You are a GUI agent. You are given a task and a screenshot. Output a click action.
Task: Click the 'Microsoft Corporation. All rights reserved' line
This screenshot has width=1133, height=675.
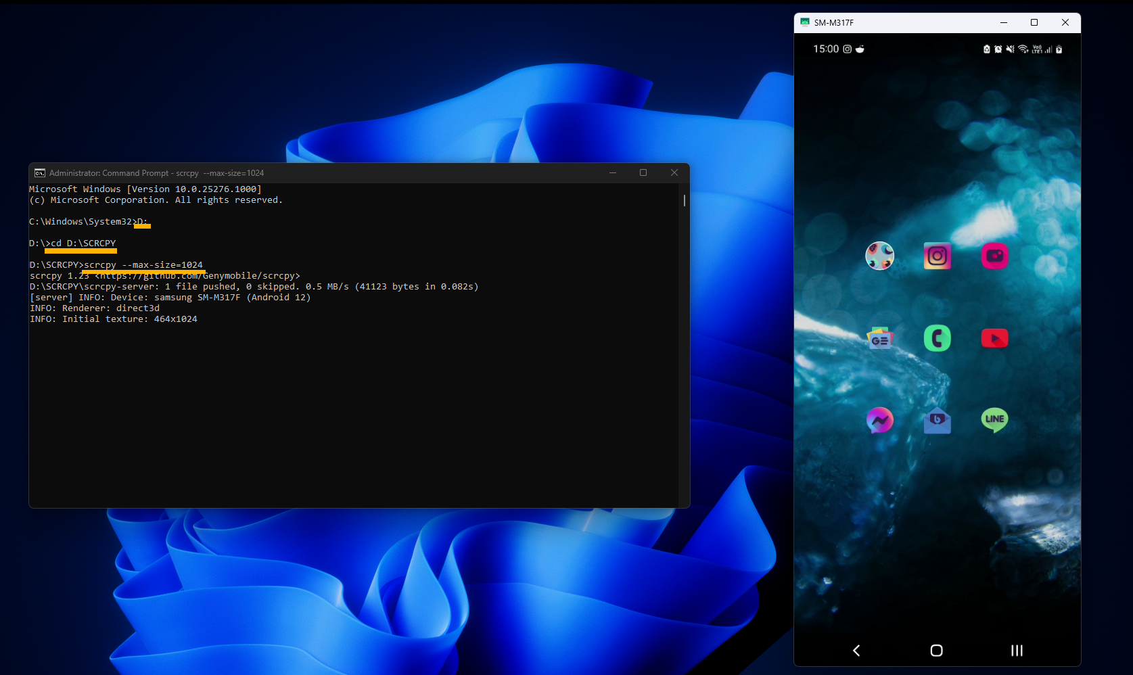pyautogui.click(x=156, y=200)
